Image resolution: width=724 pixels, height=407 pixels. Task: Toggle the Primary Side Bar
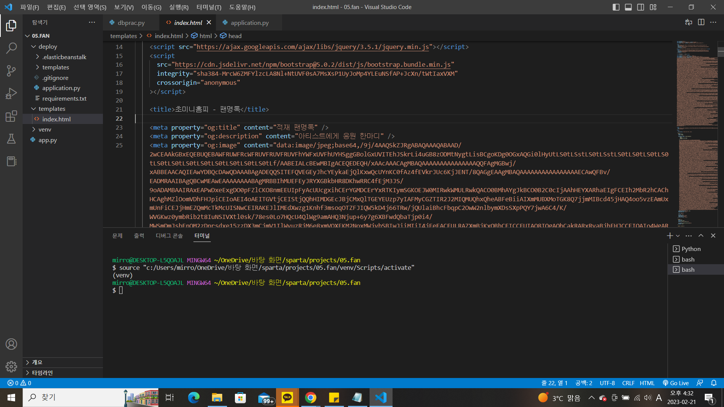616,7
